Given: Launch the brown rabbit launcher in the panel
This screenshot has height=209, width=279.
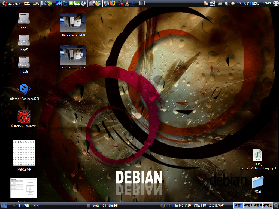Looking at the screenshot, I should 127,3.
